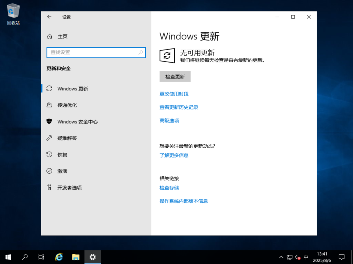Click the Settings gear on taskbar

pyautogui.click(x=92, y=257)
